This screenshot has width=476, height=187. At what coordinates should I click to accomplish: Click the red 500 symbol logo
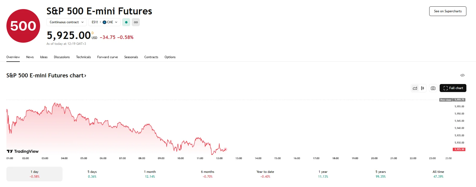coord(23,26)
